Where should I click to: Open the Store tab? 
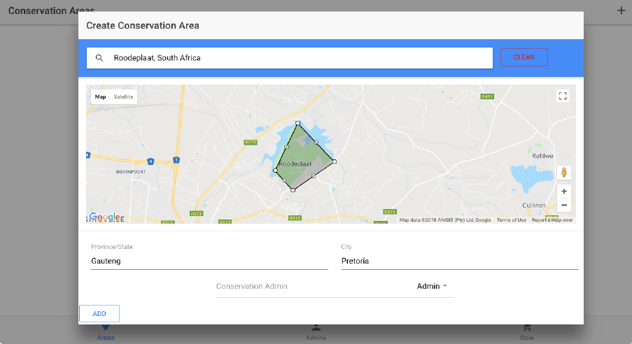tap(526, 331)
